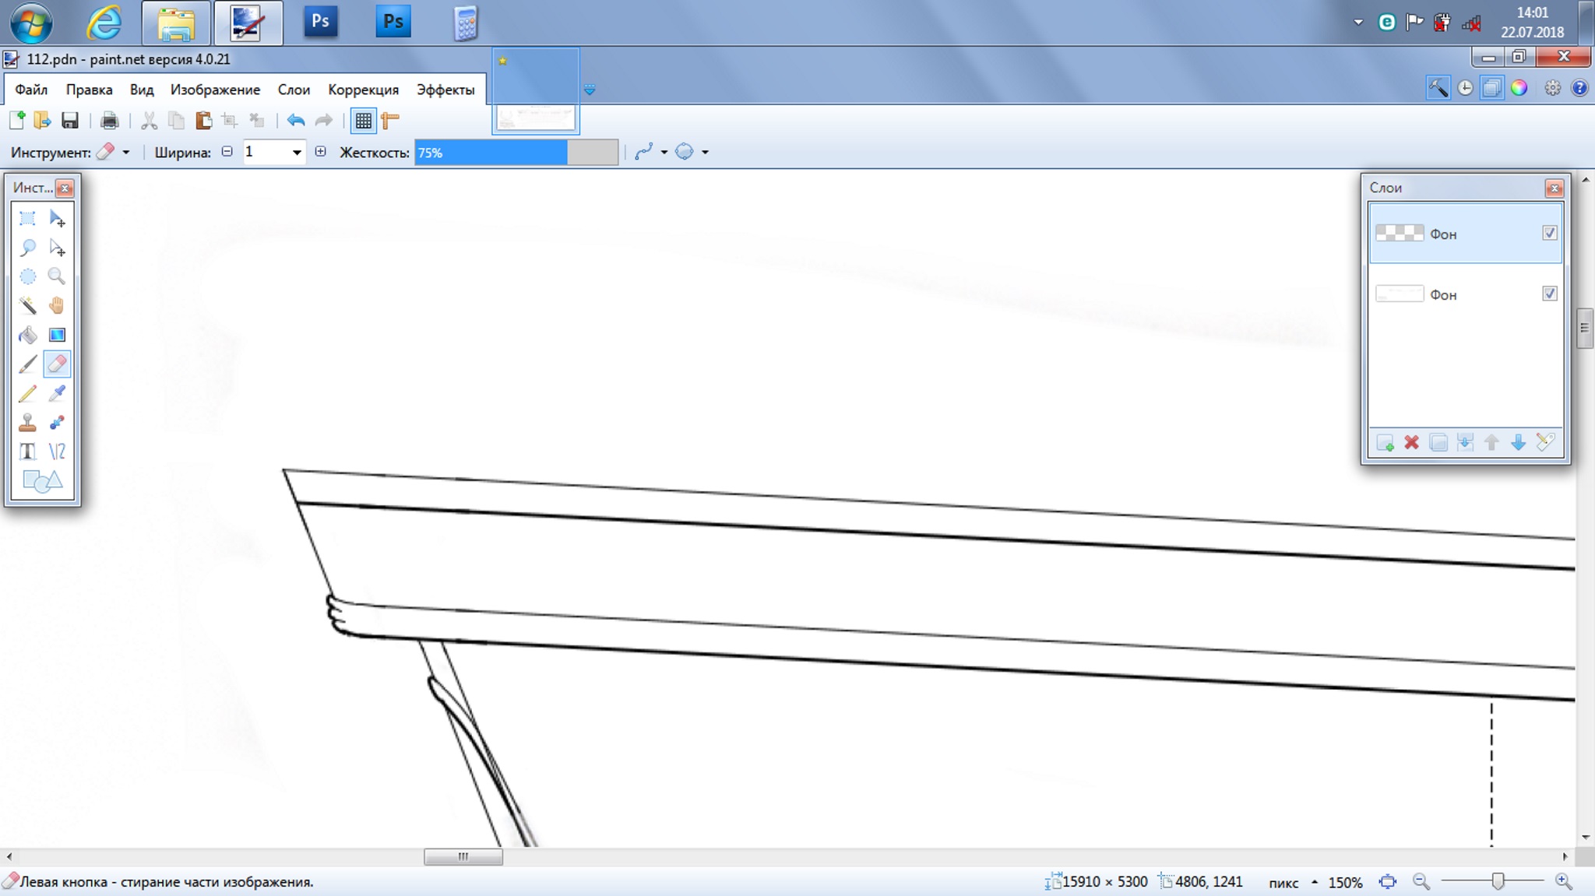Toggle the Colors window button
The width and height of the screenshot is (1595, 896).
pyautogui.click(x=1519, y=88)
